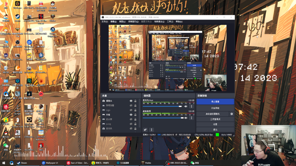Toggle the lock on the csgo source

135,110
